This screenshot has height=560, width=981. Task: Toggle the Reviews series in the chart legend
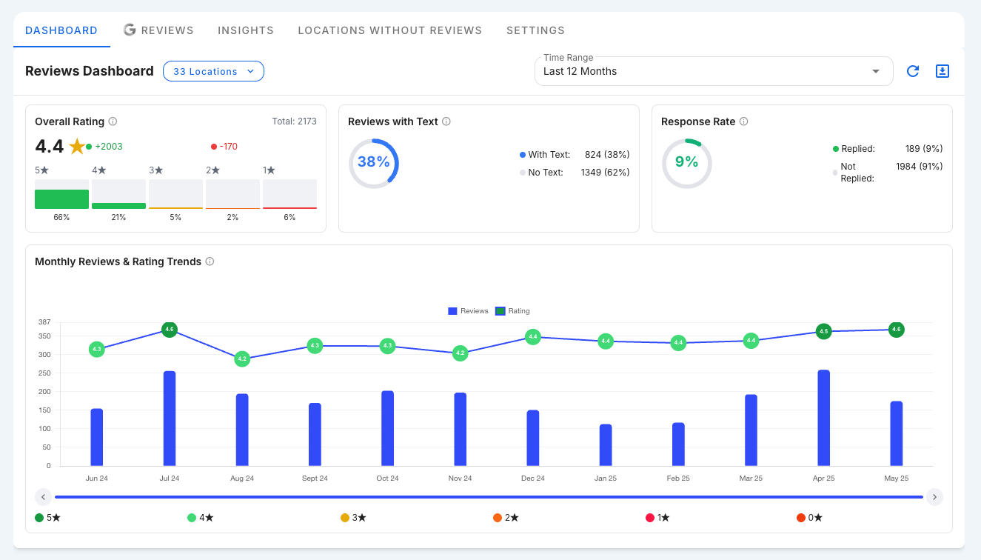(x=467, y=311)
